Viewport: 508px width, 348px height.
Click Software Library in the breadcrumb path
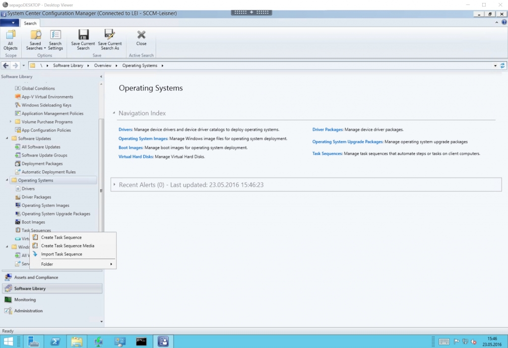(68, 65)
